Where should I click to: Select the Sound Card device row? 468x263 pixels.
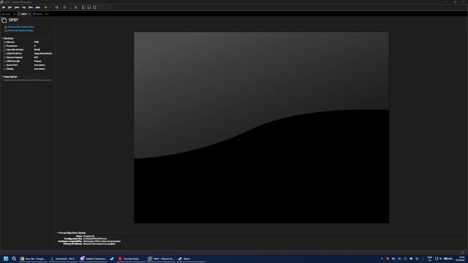pos(28,65)
